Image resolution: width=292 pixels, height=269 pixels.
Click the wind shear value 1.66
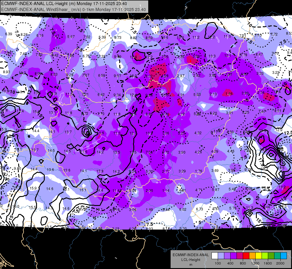229,94
